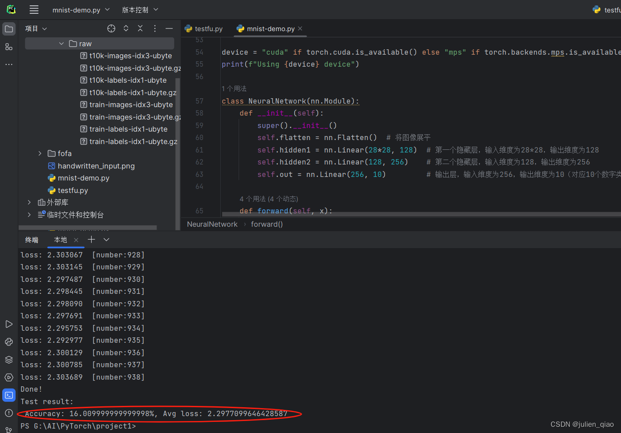The height and width of the screenshot is (433, 621).
Task: Hide the project panel minimize icon
Action: (169, 28)
